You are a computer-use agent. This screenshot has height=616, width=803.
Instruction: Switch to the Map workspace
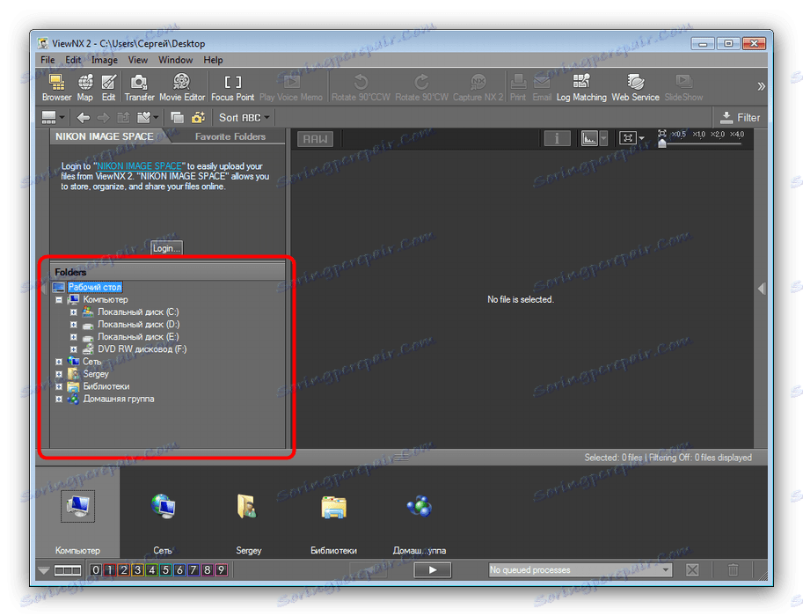click(x=85, y=87)
